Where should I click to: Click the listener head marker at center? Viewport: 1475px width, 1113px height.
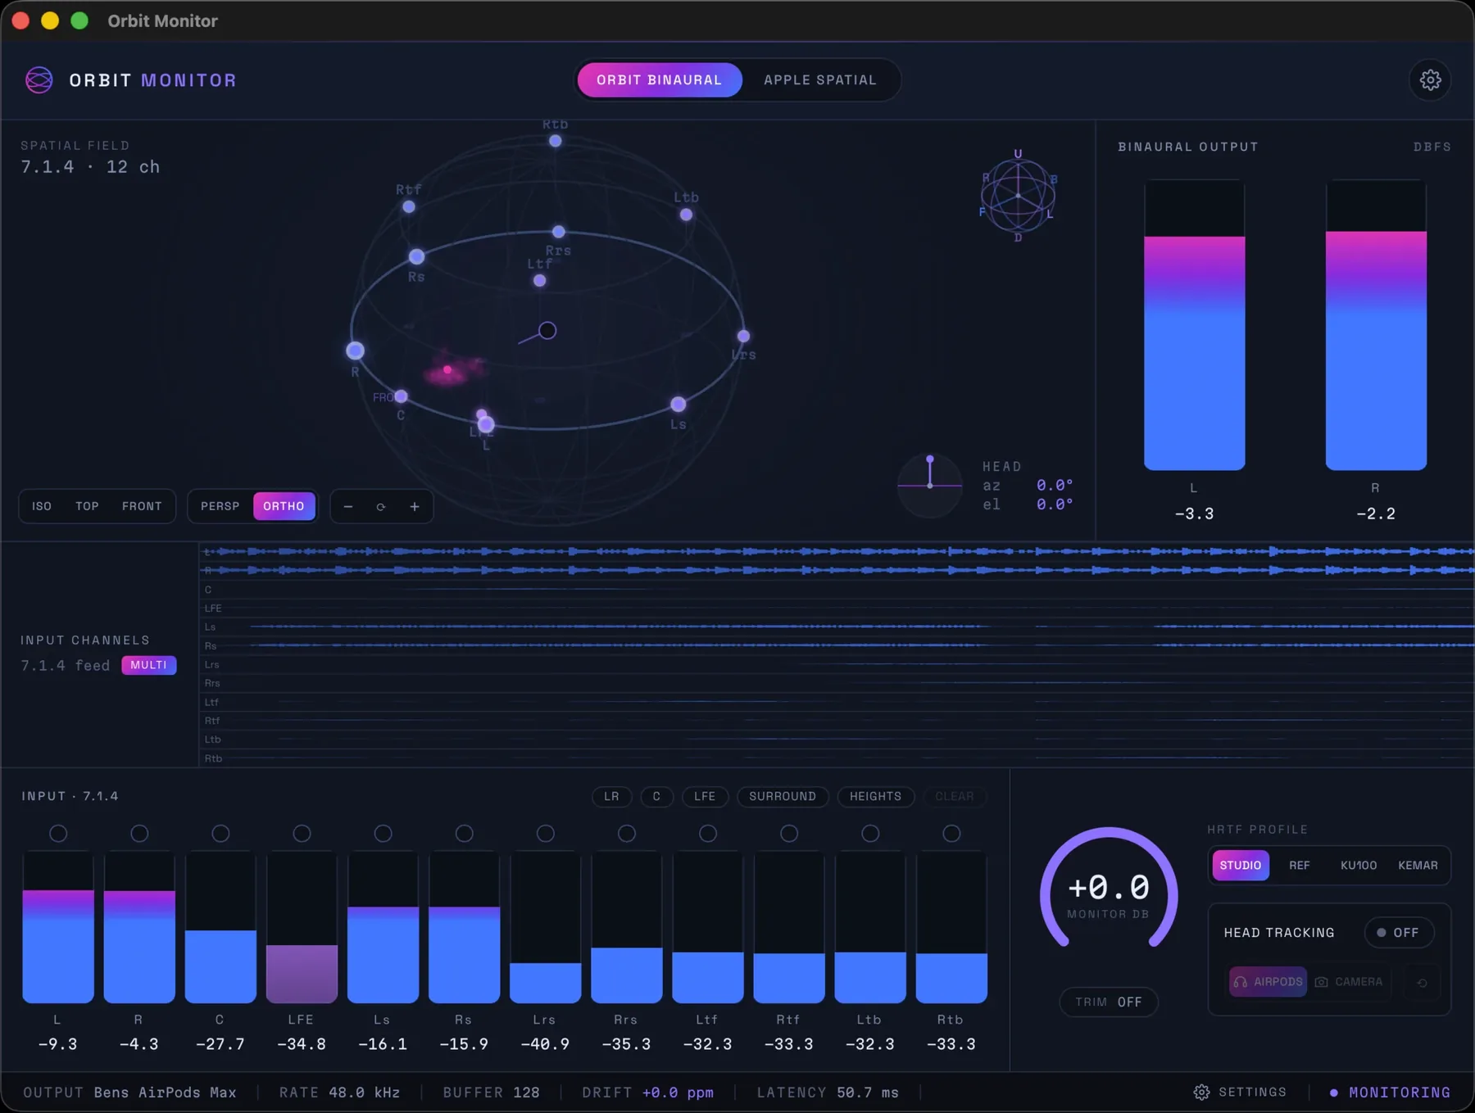point(547,330)
